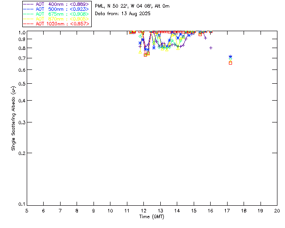Click the 'Data from: 13 Aug 2025' text
Viewport: 285px width, 228px height.
123,14
